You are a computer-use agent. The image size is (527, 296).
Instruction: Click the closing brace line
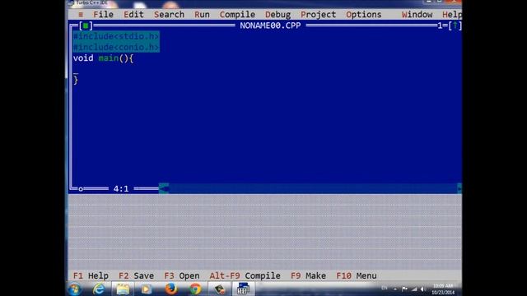(76, 80)
